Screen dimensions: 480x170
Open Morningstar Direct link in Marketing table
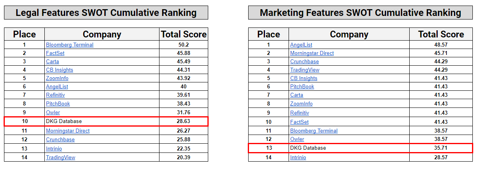(312, 53)
